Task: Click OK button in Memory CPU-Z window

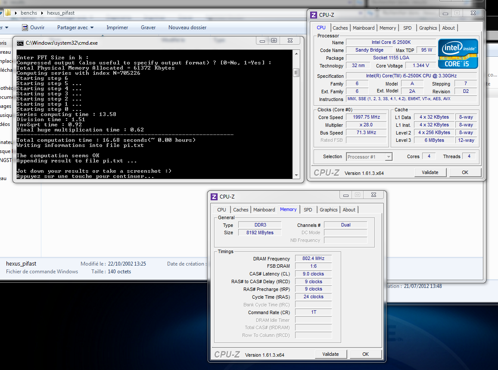Action: pyautogui.click(x=366, y=354)
